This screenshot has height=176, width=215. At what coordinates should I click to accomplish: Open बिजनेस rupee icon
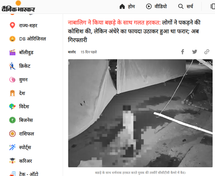[x=12, y=120]
